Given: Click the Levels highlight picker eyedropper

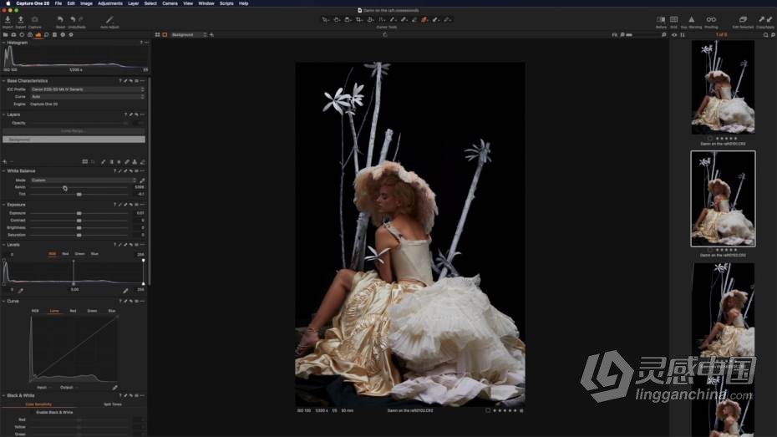Looking at the screenshot, I should [125, 291].
